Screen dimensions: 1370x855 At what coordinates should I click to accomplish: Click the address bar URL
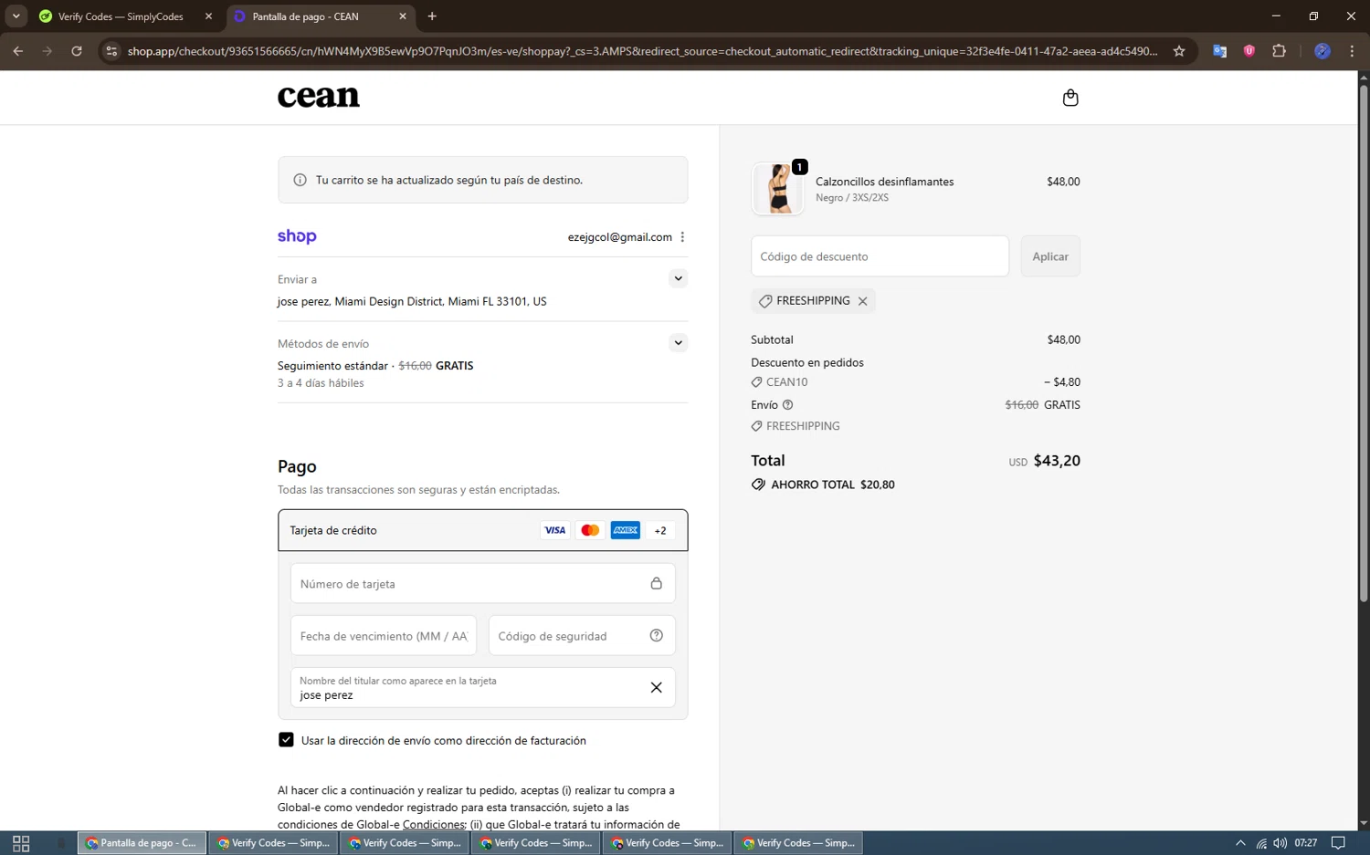click(x=642, y=51)
